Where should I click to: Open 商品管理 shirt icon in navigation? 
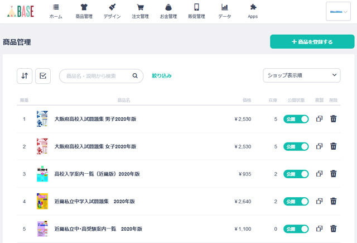coord(84,7)
